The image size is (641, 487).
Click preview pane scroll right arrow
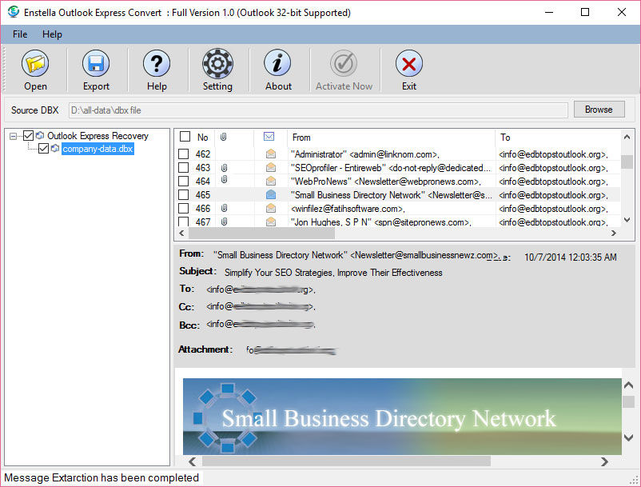pos(604,461)
